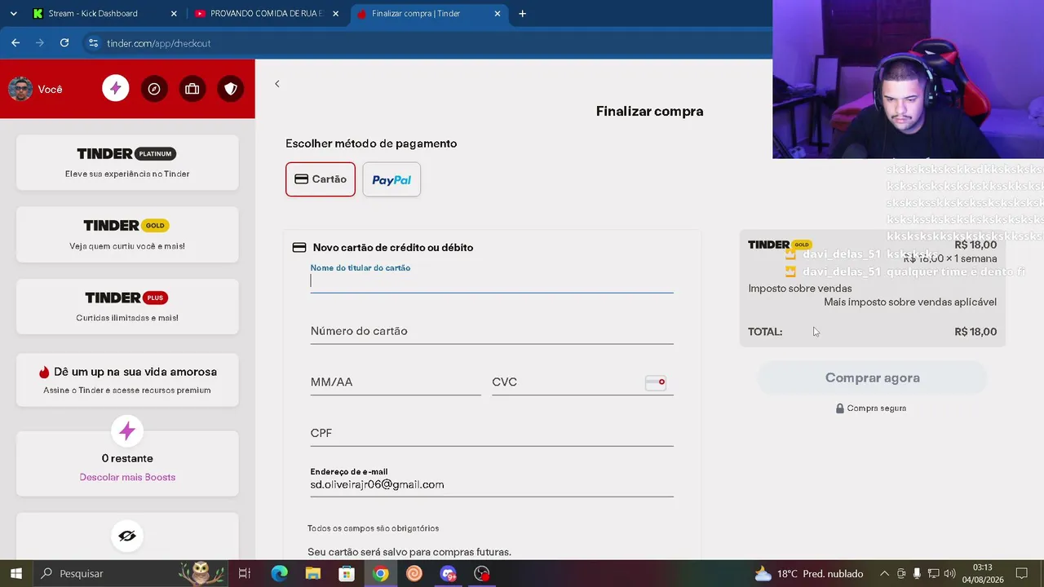Open the Windows Start menu
Image resolution: width=1044 pixels, height=587 pixels.
click(x=16, y=574)
